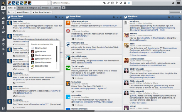
Task: Click the Add Social Network button
Action: [42, 12]
